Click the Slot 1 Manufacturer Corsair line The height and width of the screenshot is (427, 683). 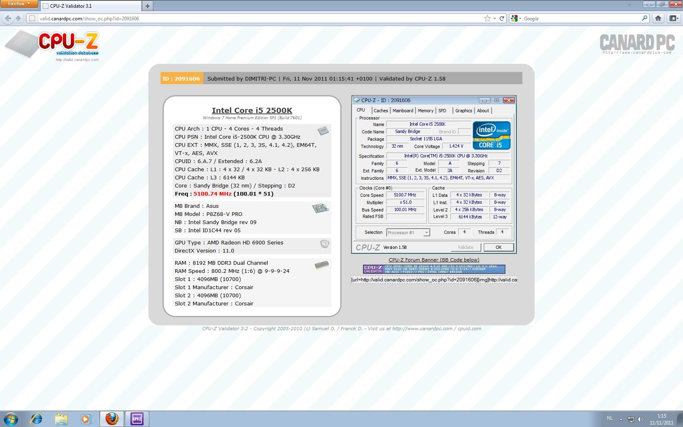click(214, 288)
